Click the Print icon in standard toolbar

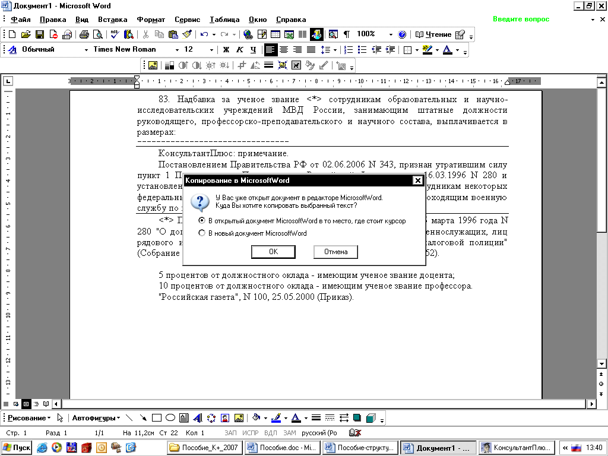click(x=84, y=34)
